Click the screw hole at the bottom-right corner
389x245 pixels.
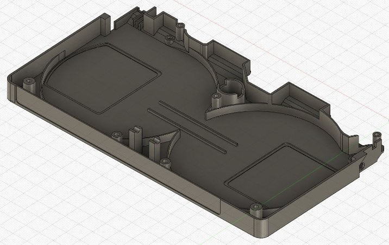point(255,208)
